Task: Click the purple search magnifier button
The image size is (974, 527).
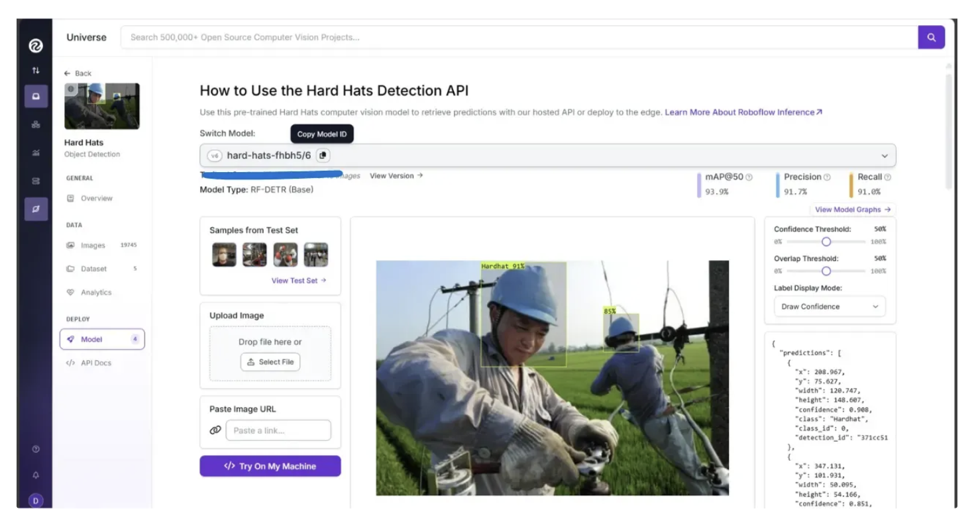Action: [x=931, y=37]
